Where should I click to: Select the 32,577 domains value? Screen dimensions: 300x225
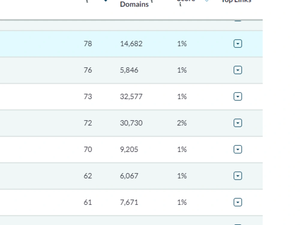(x=131, y=97)
